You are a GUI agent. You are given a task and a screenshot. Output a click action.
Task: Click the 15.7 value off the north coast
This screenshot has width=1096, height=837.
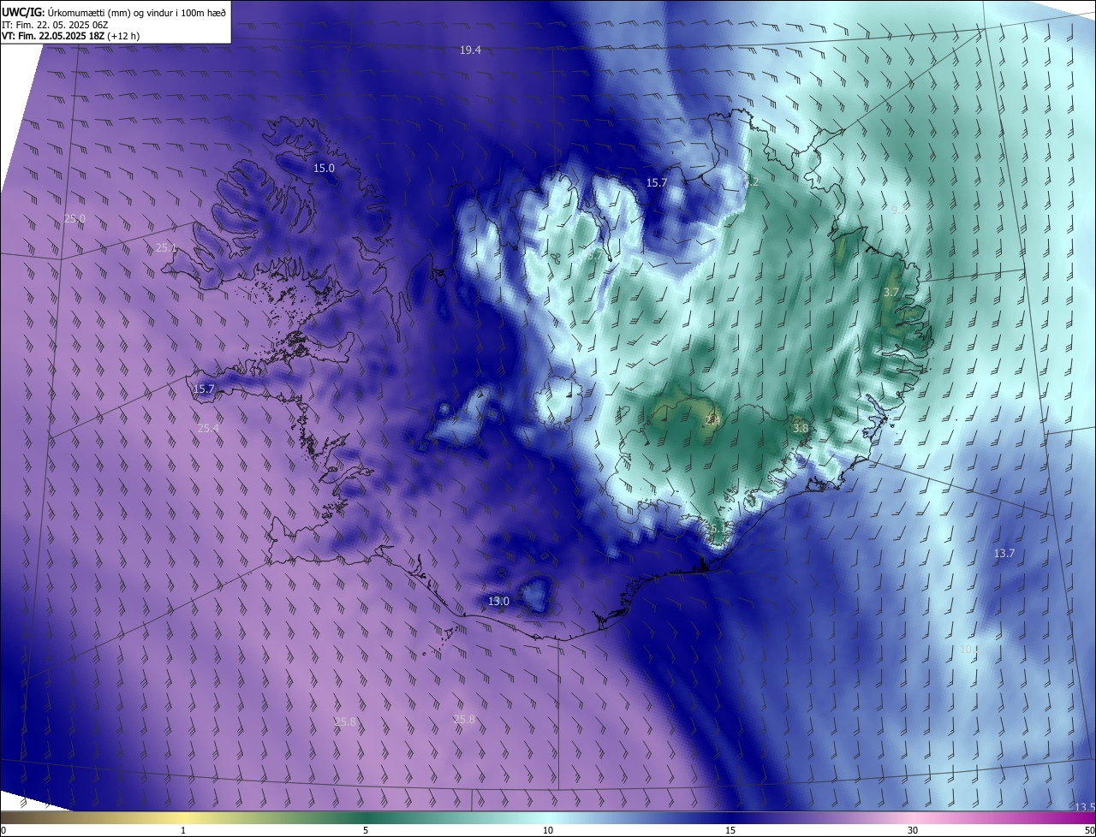click(656, 183)
